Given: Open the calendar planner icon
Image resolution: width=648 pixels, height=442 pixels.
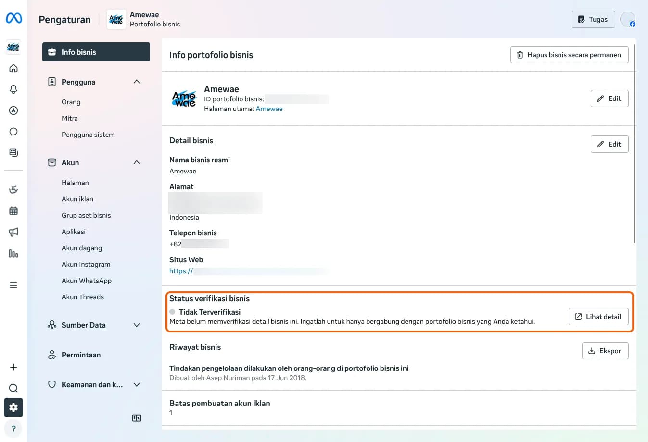Looking at the screenshot, I should point(13,211).
